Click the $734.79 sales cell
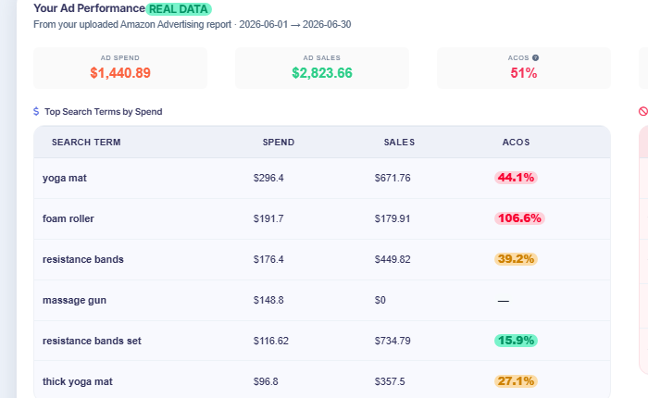 tap(393, 341)
